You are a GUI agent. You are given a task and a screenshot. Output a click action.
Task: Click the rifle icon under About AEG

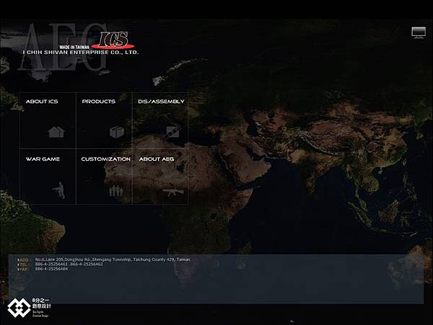(x=173, y=192)
